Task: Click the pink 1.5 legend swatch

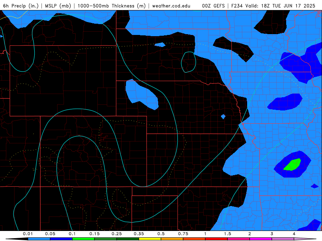Action: point(239,239)
